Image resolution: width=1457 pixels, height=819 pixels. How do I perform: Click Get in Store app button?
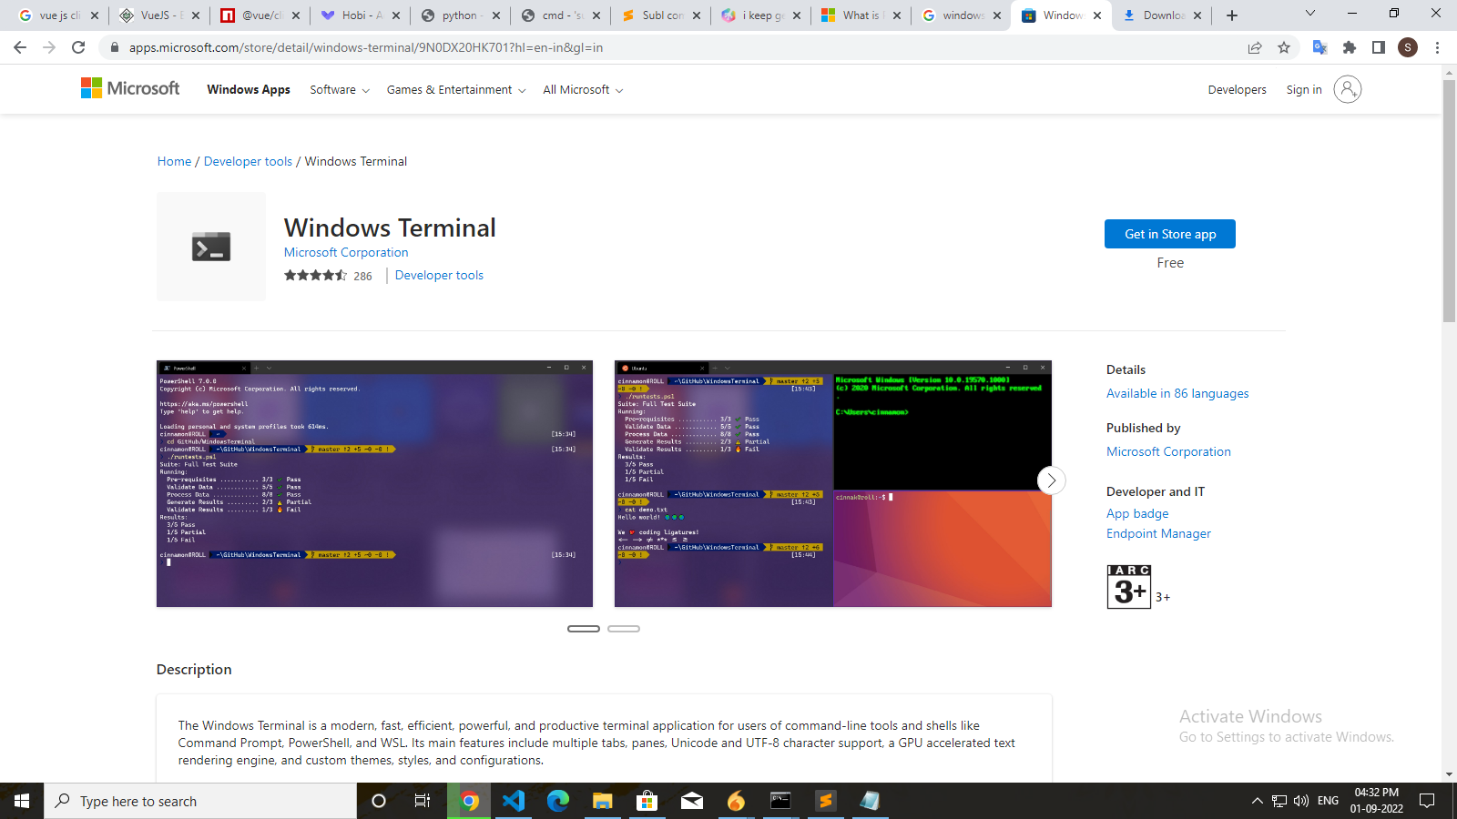[1170, 234]
